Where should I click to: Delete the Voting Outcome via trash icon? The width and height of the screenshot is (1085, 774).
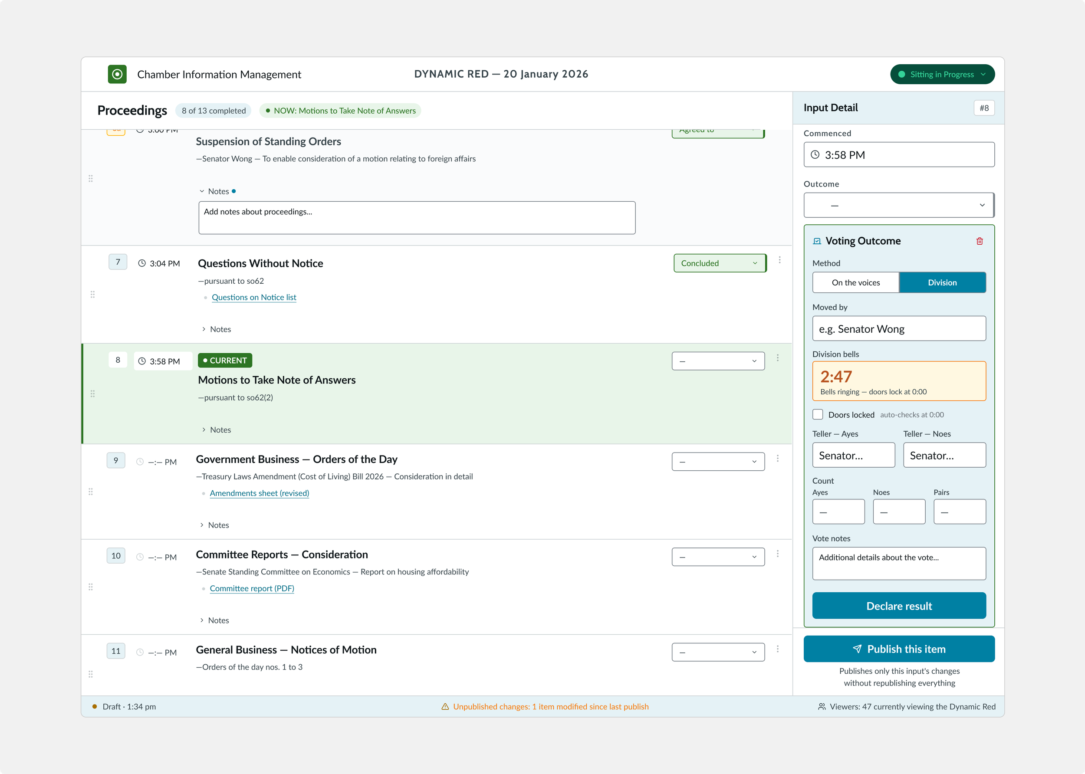[979, 241]
